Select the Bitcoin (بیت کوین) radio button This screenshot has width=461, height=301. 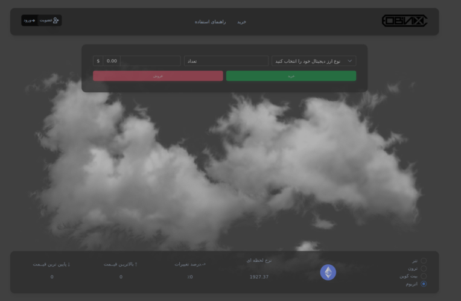point(423,276)
